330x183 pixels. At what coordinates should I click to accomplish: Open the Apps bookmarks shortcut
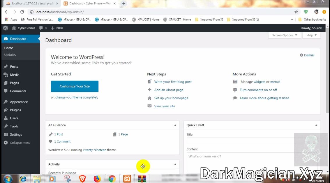pyautogui.click(x=11, y=19)
